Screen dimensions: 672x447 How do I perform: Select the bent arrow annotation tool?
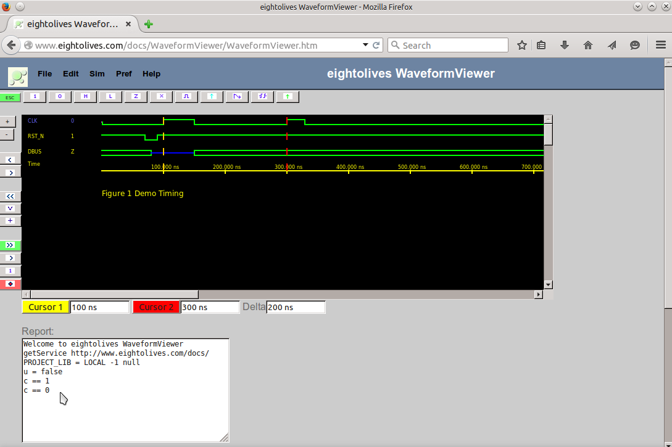click(x=237, y=96)
